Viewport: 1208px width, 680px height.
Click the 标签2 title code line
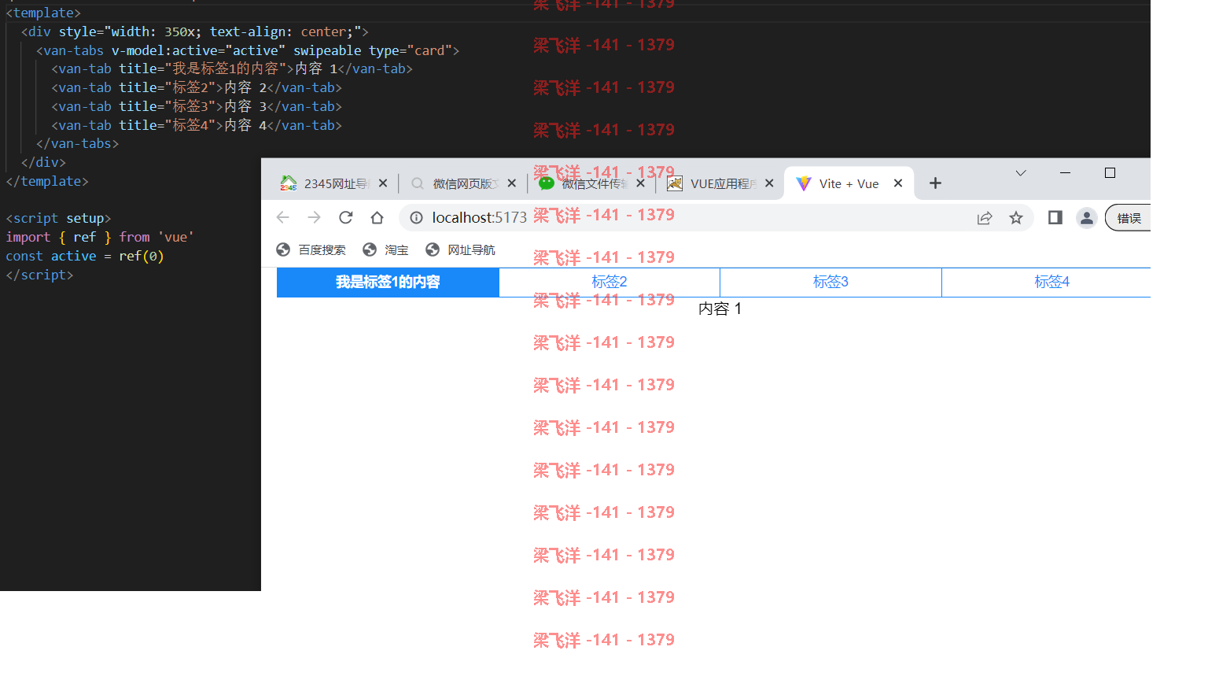197,87
